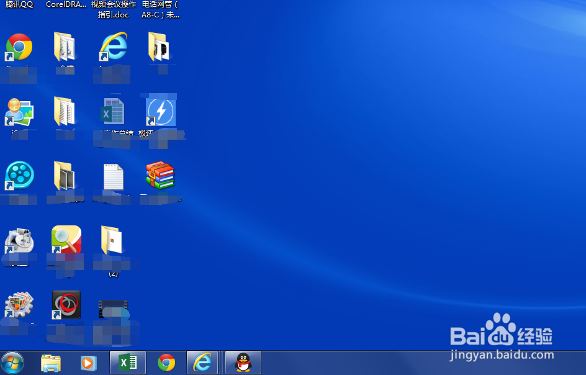This screenshot has width=586, height=375.
Task: Open Windows Media Player in taskbar
Action: pyautogui.click(x=89, y=363)
